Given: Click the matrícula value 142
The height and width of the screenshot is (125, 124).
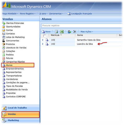Looking at the screenshot, I should pos(53,44).
